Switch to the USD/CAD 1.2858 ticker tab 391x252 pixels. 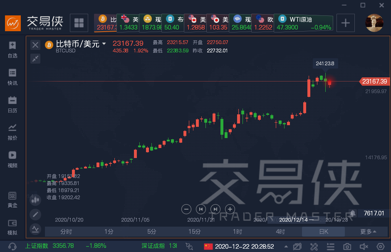[x=195, y=23]
